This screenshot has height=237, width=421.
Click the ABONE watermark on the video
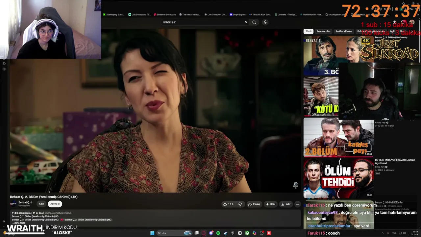295,185
